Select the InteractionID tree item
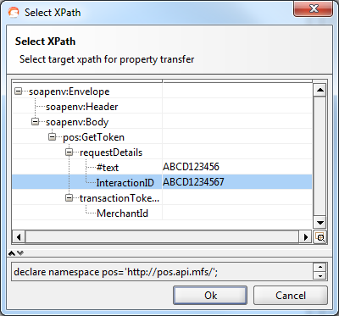Screen dimensions: 339x316 point(125,183)
